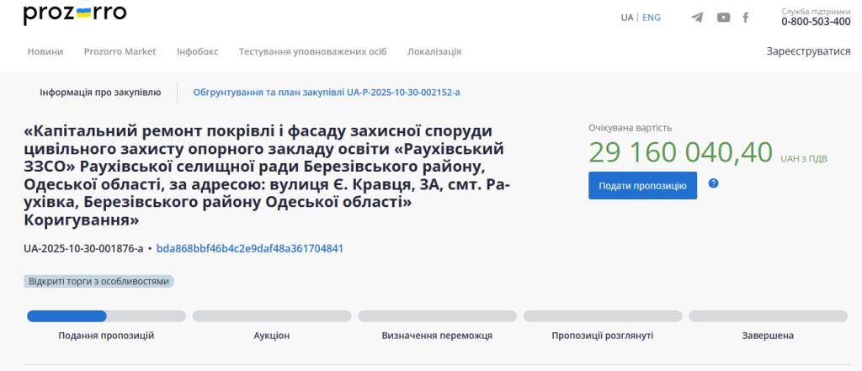
Task: Switch language to ENG
Action: [652, 18]
